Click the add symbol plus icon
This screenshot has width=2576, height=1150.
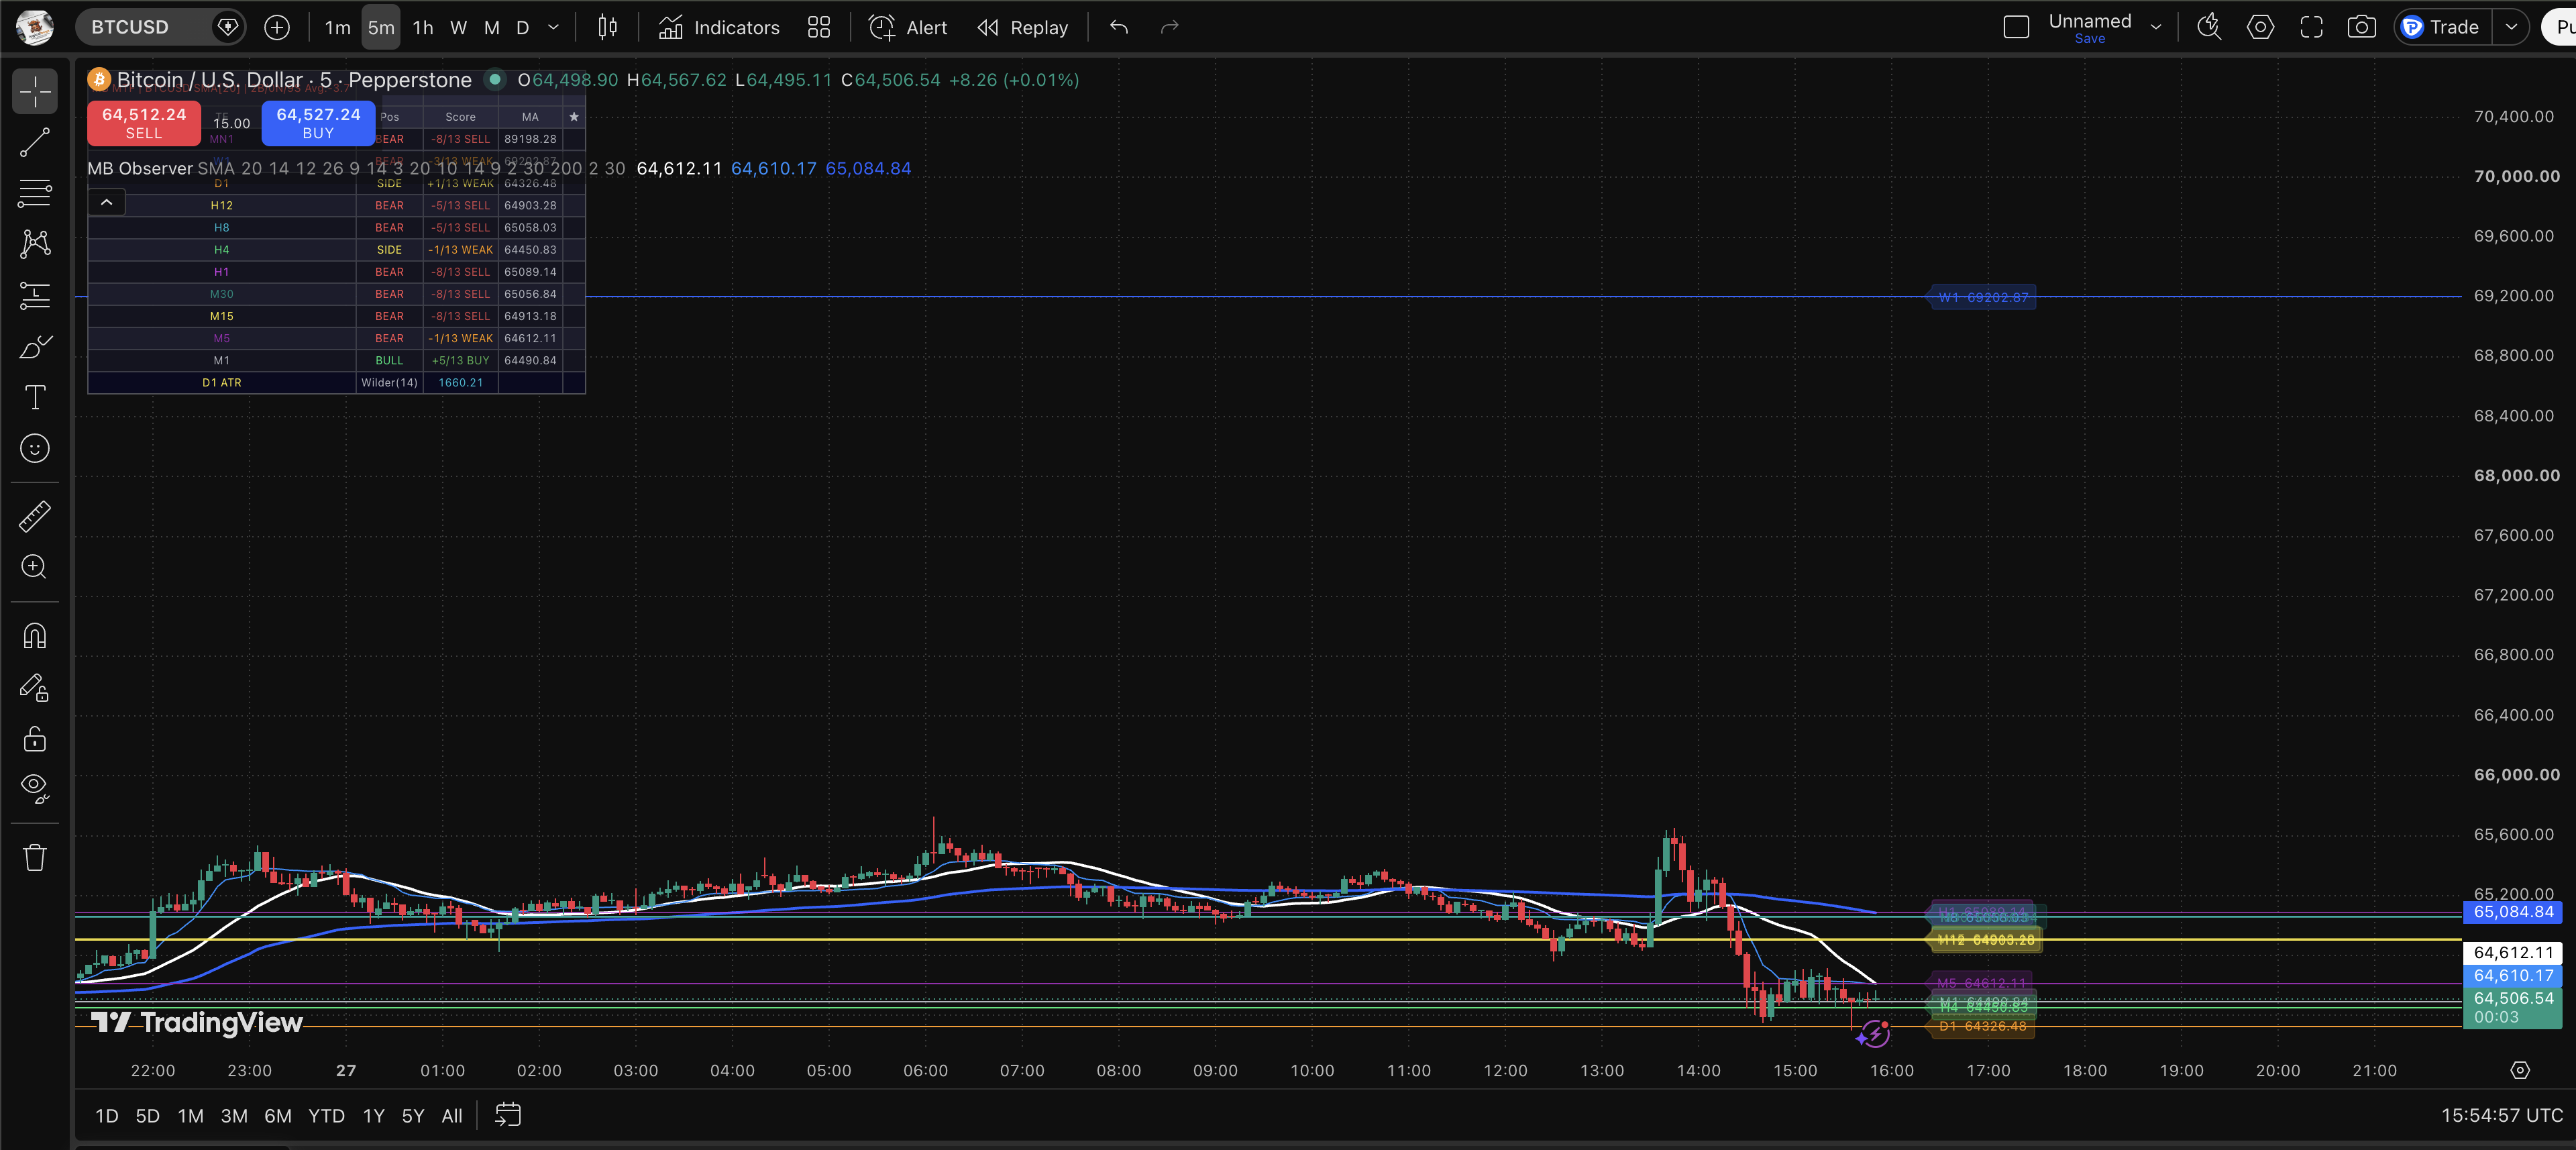coord(277,27)
